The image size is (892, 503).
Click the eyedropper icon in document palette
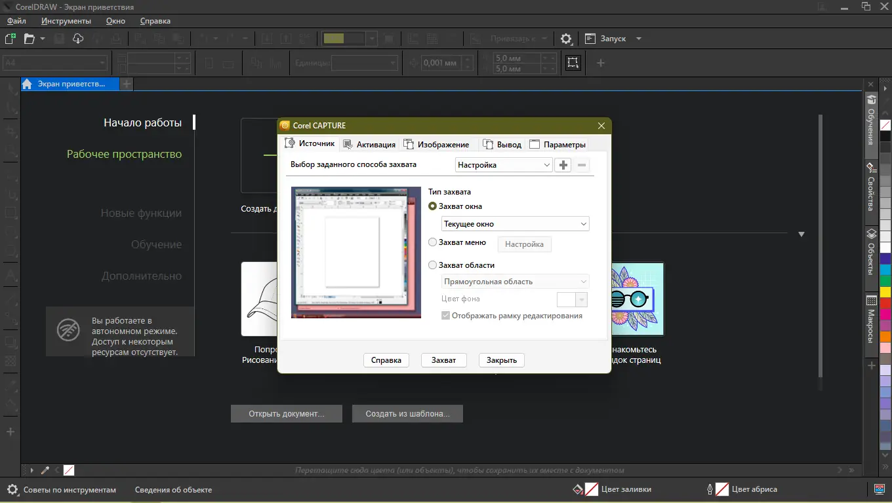tap(45, 470)
